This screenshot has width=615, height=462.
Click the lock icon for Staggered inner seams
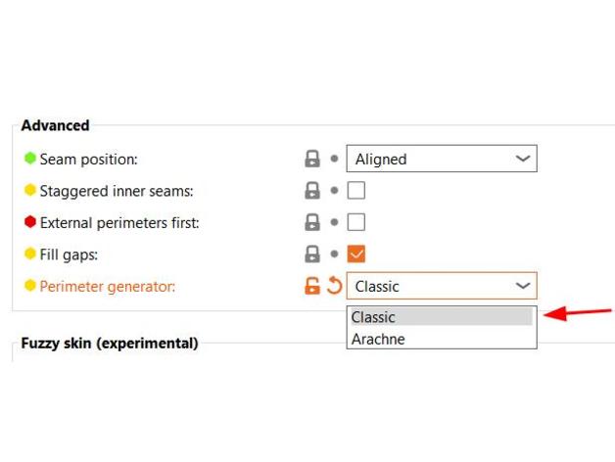pyautogui.click(x=312, y=191)
